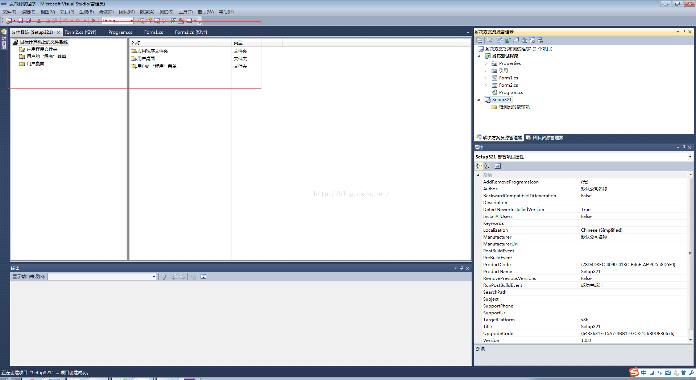696x380 pixels.
Task: Open File System Editor in Solution Explorer toolbar
Action: [500, 40]
